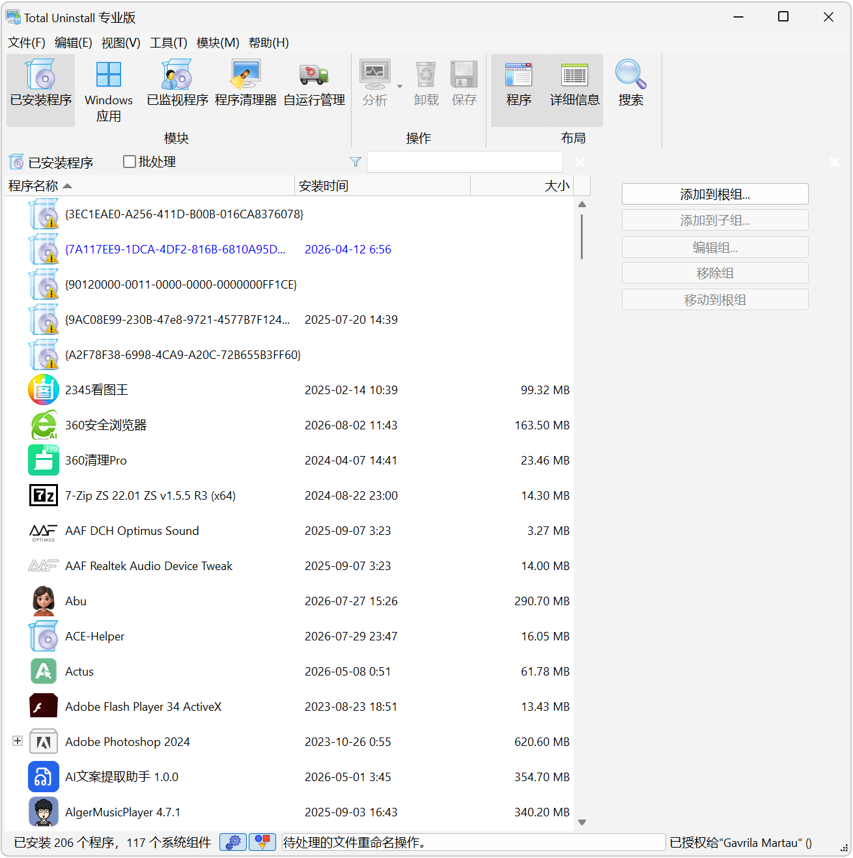Select the {7A117EE9-1DCA-4DF2... entry
This screenshot has height=858, width=853.
[x=288, y=249]
